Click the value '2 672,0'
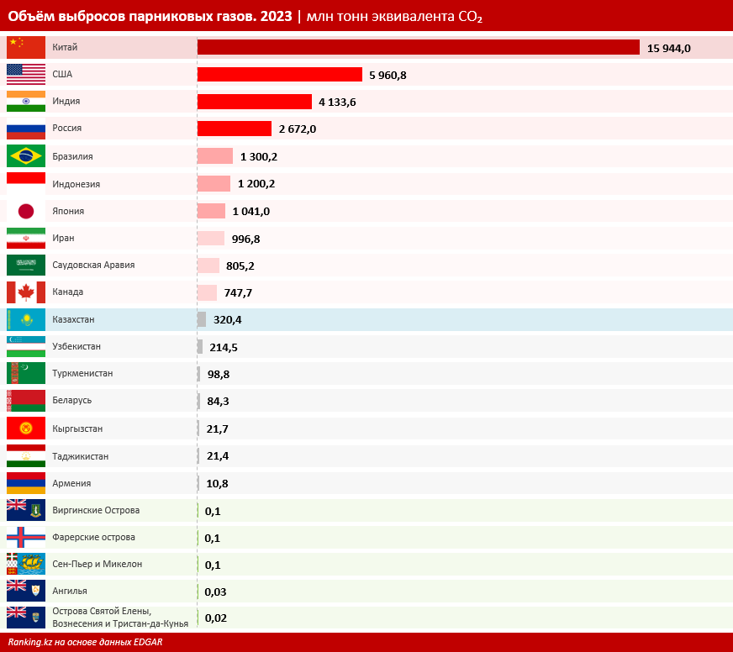The width and height of the screenshot is (733, 652). (x=298, y=129)
